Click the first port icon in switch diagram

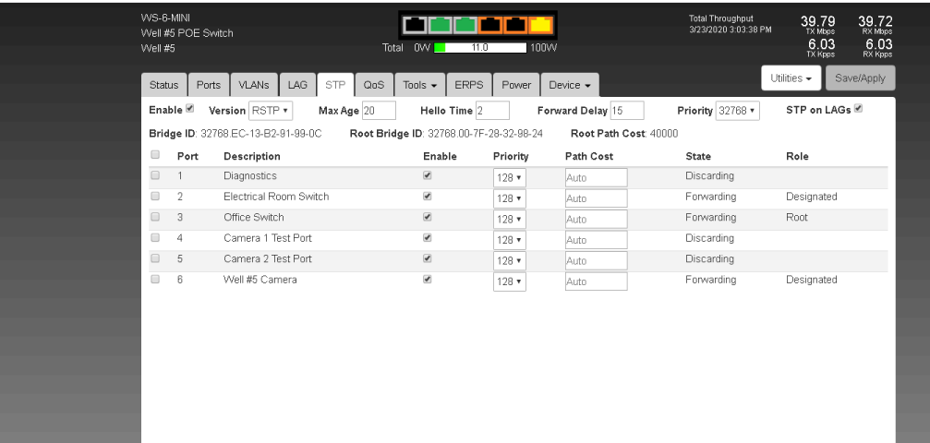click(x=416, y=22)
